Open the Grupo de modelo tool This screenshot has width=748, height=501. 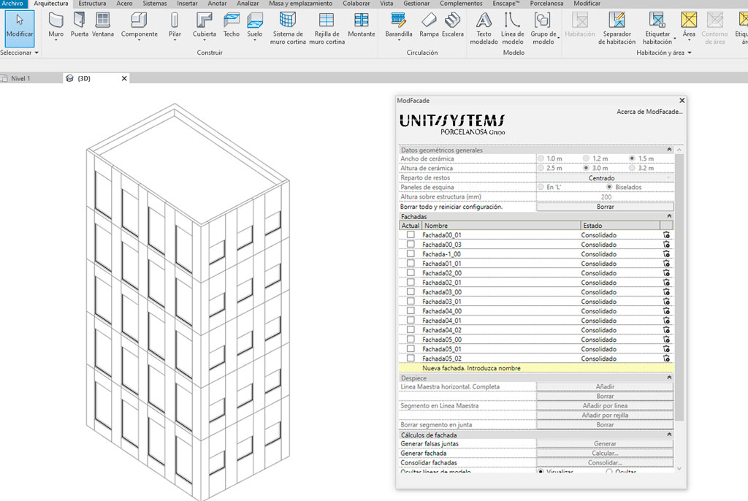(543, 28)
